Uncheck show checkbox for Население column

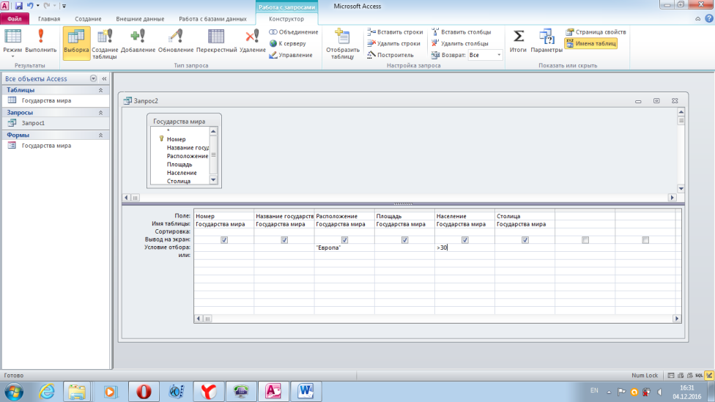tap(464, 239)
